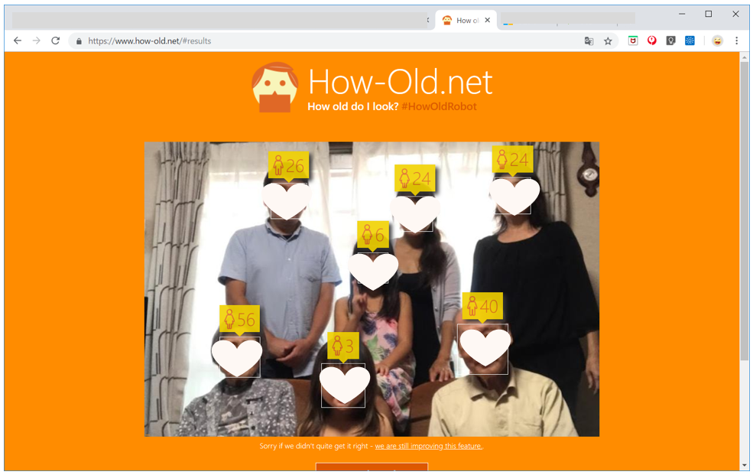Click the Pocket extension icon

point(633,41)
